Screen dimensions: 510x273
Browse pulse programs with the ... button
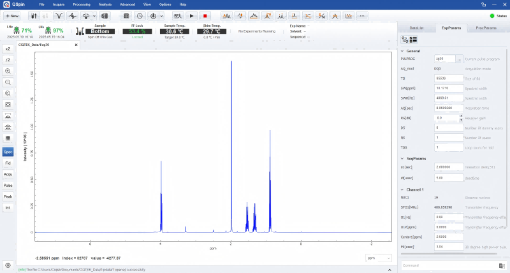click(x=459, y=58)
